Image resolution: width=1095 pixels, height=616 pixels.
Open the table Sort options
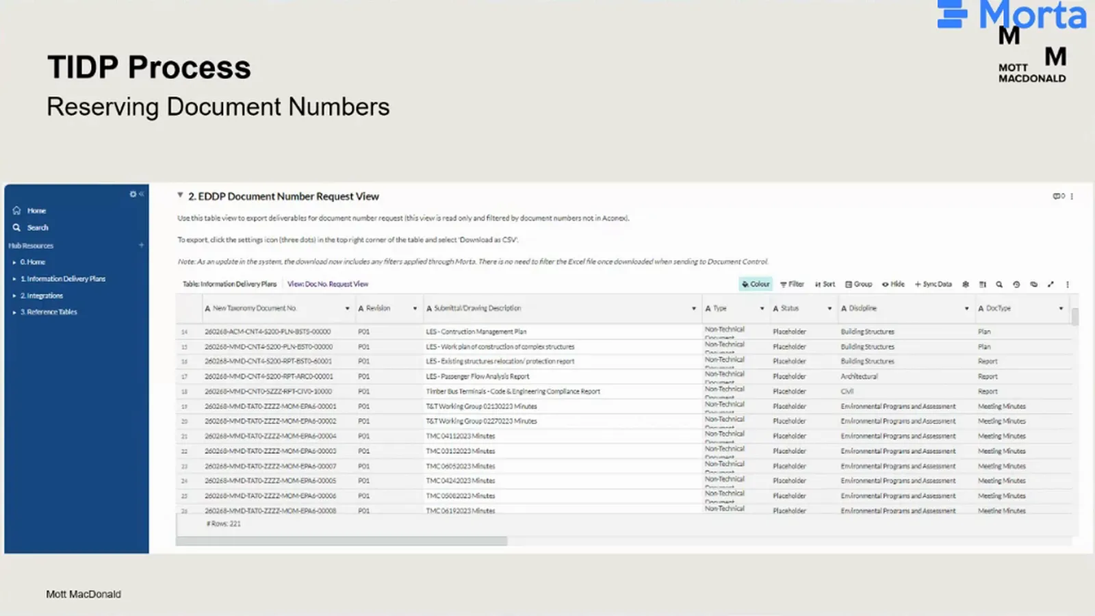(825, 284)
